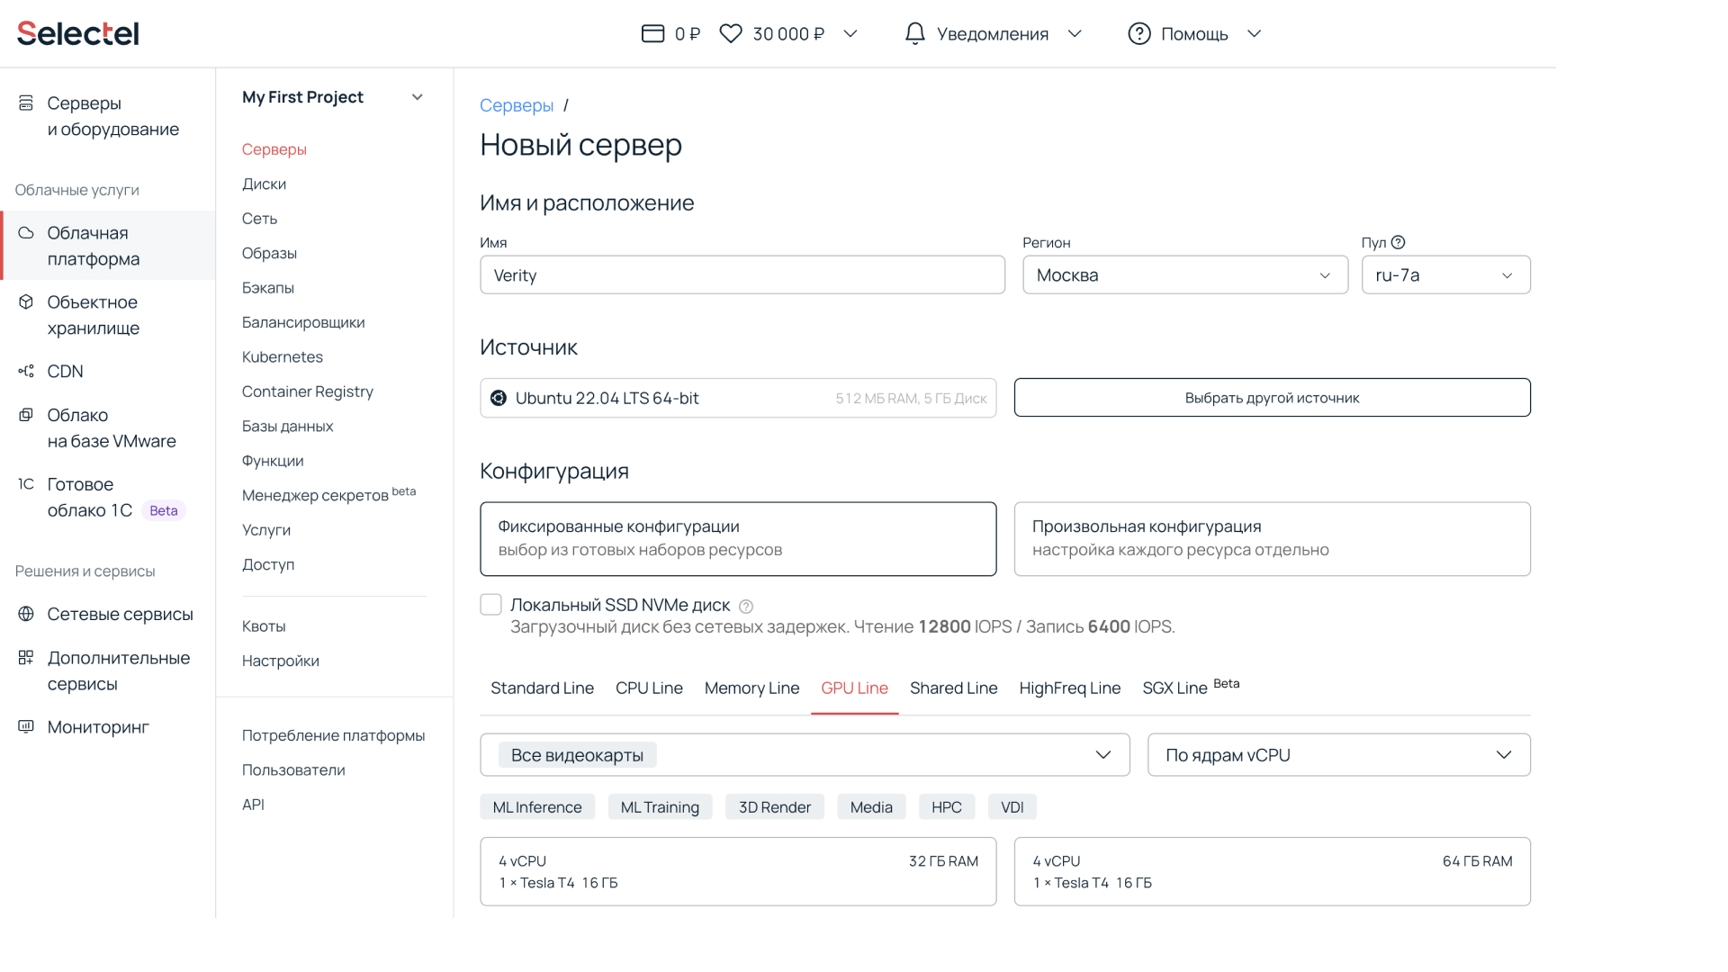Open Диски in project menu
Image resolution: width=1728 pixels, height=972 pixels.
click(264, 184)
